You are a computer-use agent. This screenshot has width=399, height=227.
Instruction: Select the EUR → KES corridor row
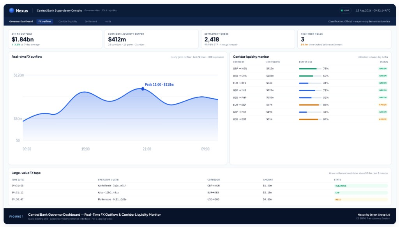[x=311, y=83]
